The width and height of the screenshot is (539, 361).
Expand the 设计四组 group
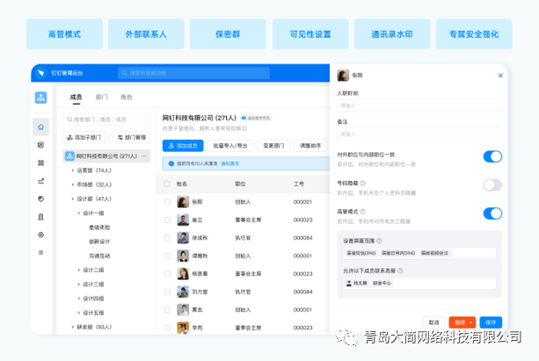[x=79, y=299]
